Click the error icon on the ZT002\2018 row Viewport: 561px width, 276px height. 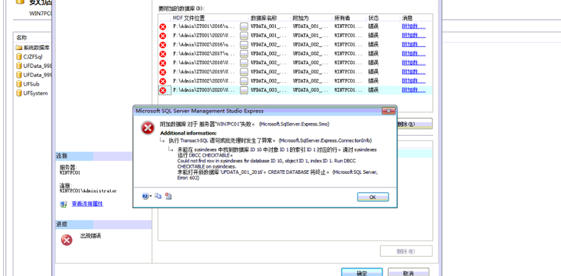pyautogui.click(x=163, y=63)
